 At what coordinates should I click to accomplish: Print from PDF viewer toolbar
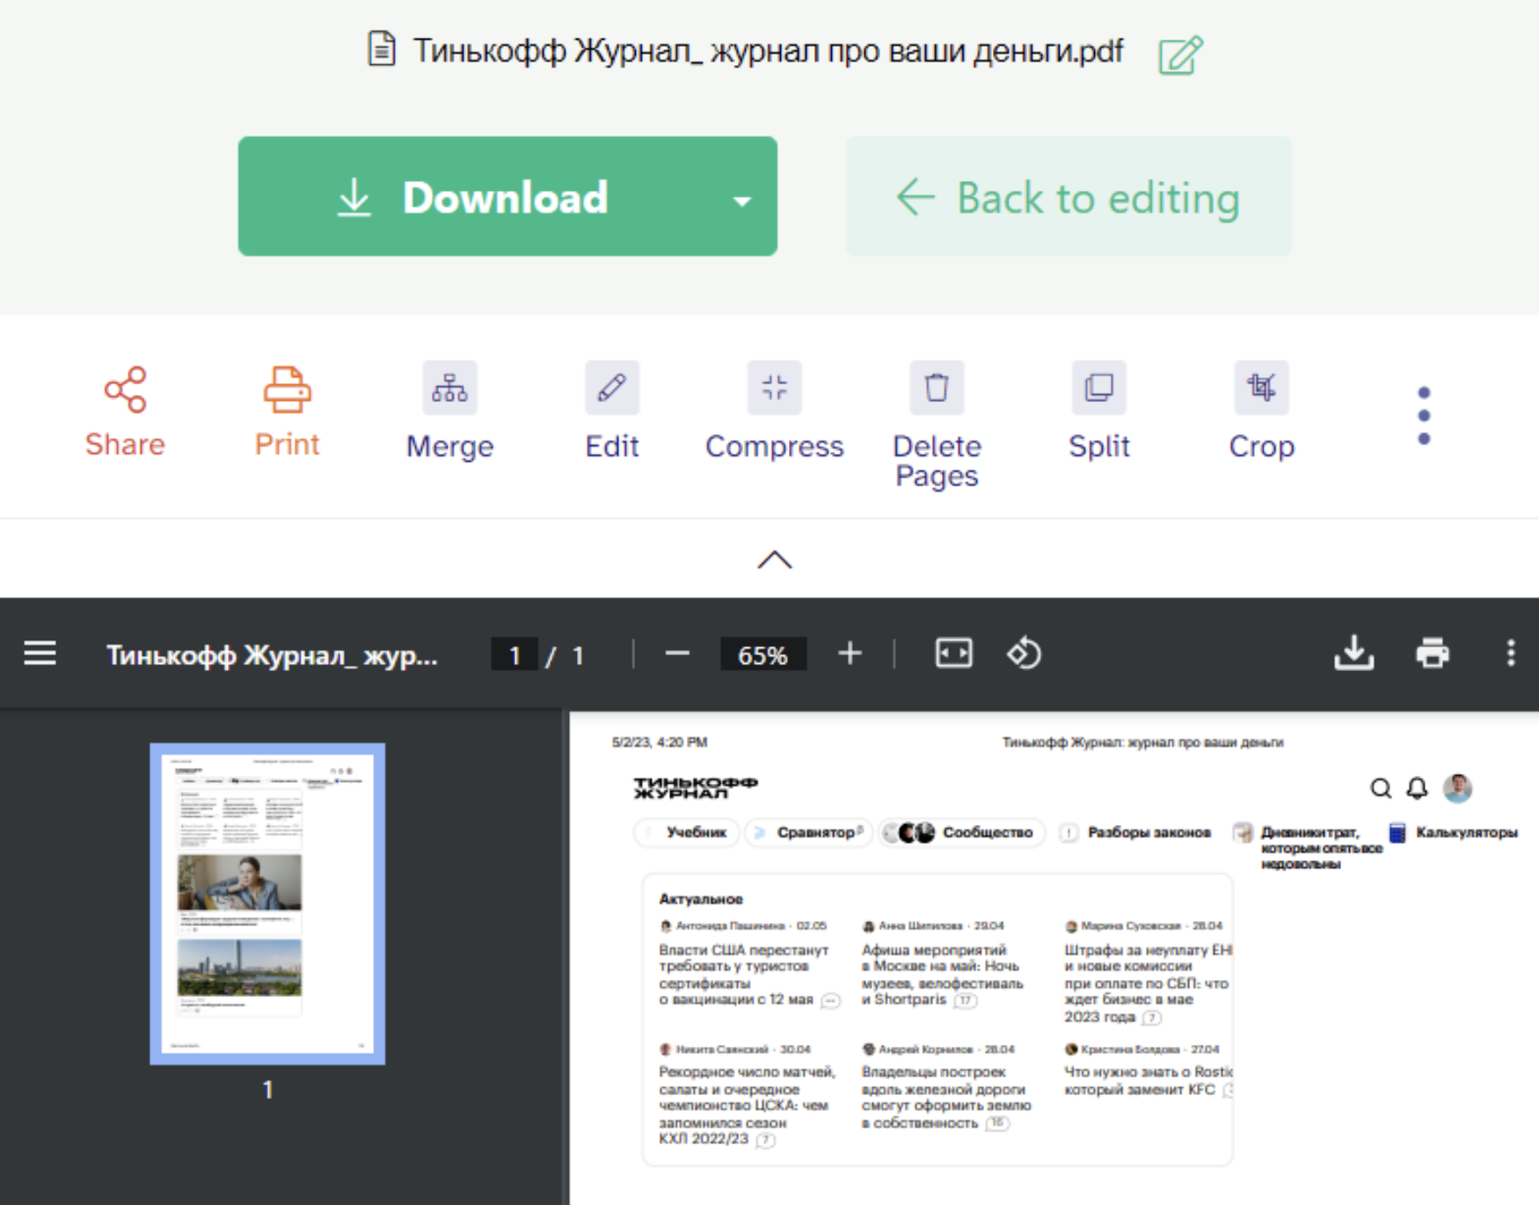[x=1432, y=654]
